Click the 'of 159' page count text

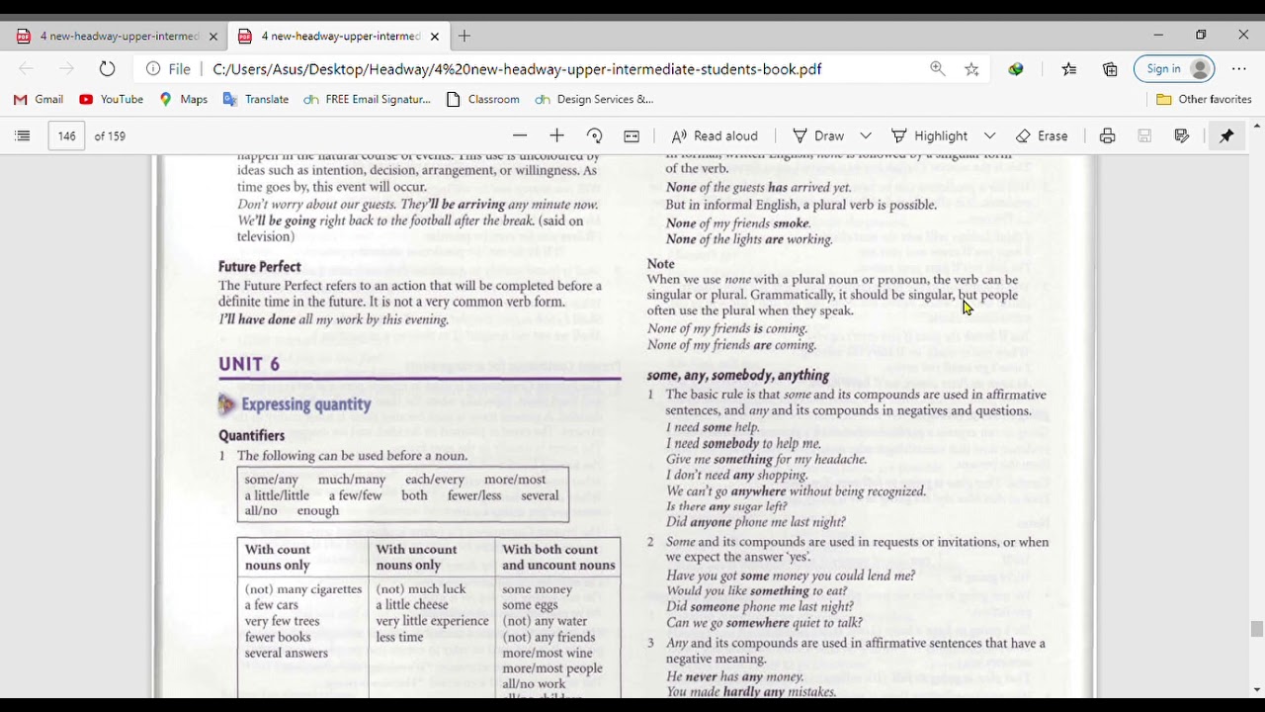point(110,136)
